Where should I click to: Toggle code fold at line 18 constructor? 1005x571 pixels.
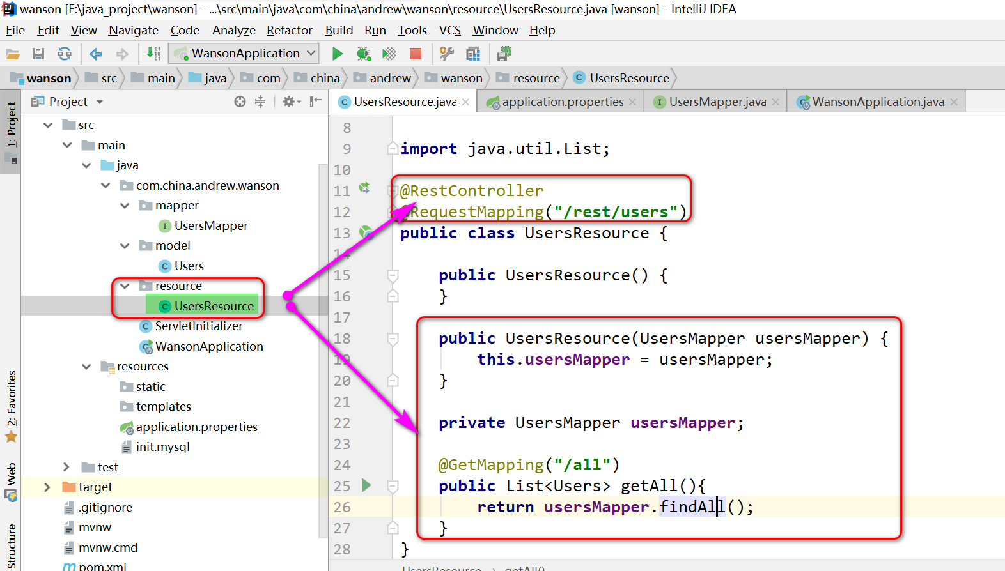393,339
